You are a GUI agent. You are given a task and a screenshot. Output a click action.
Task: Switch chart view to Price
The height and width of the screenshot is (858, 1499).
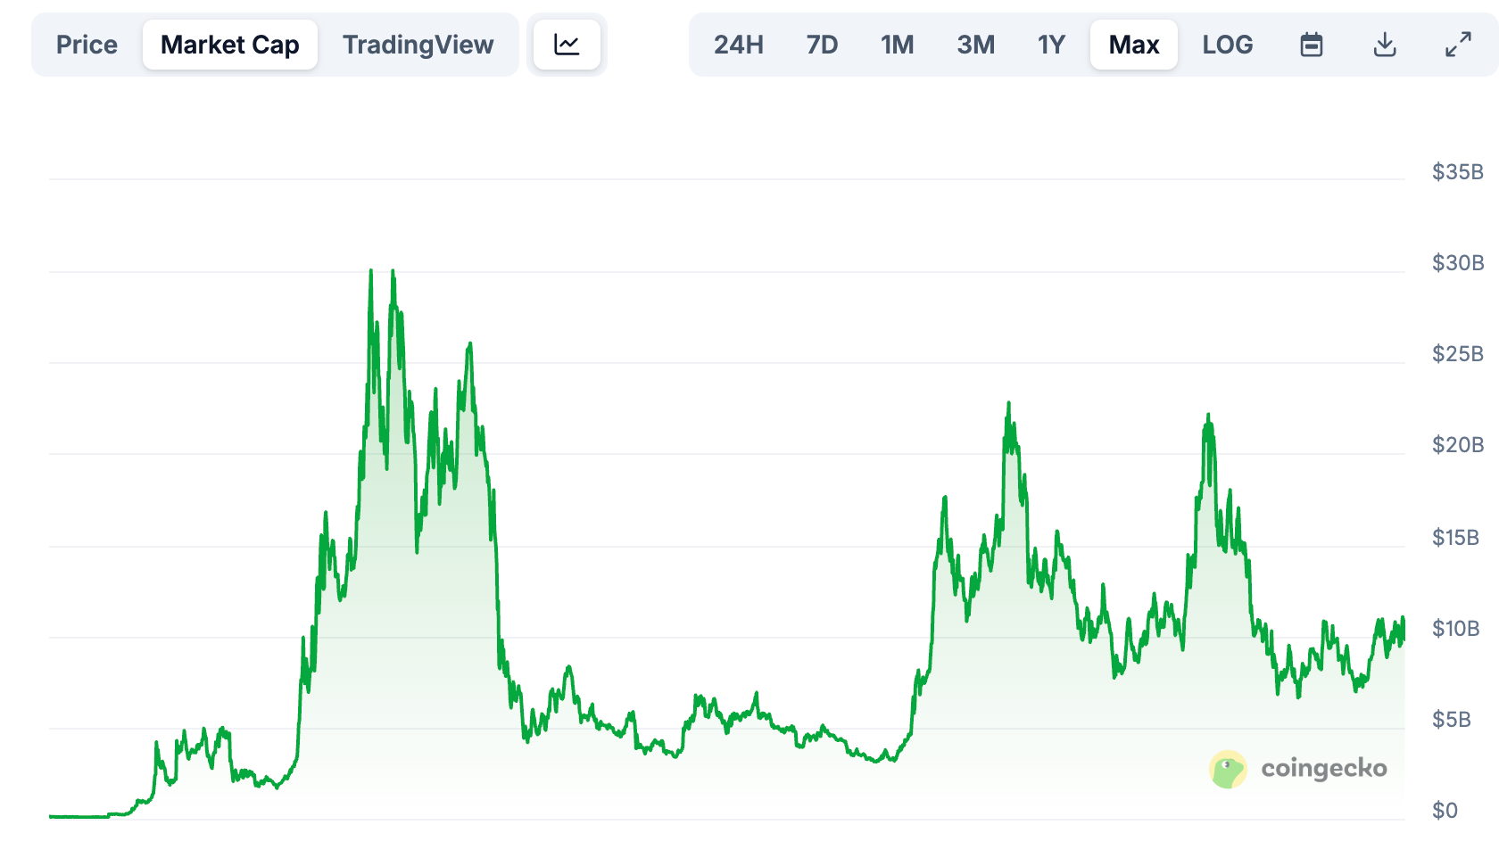coord(87,44)
